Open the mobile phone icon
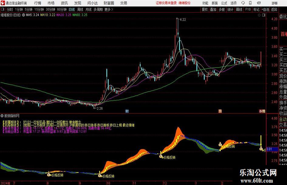 (x=250, y=3)
